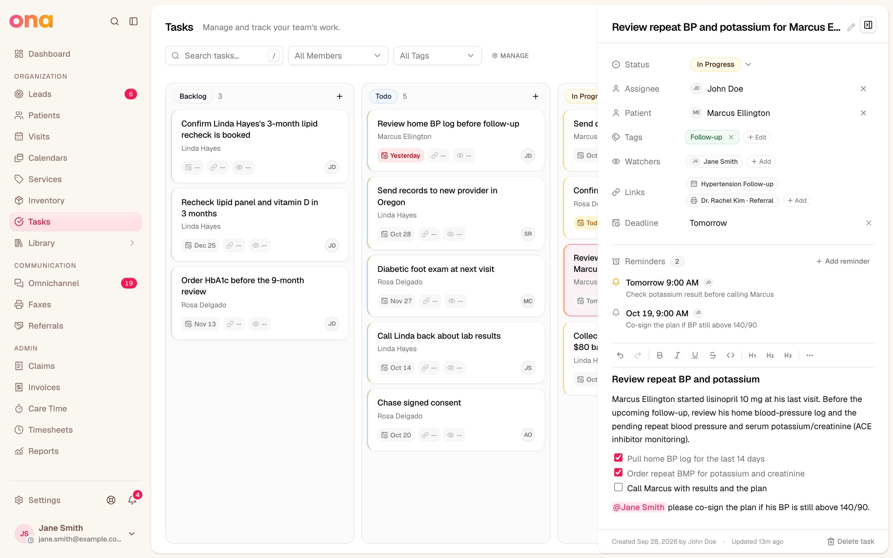The width and height of the screenshot is (893, 558).
Task: Apply underline formatting in the editor
Action: click(695, 355)
